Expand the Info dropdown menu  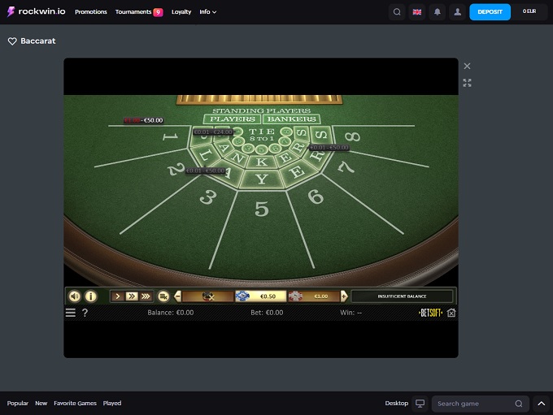coord(208,12)
